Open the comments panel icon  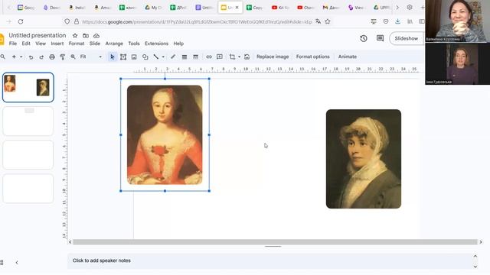tap(380, 38)
